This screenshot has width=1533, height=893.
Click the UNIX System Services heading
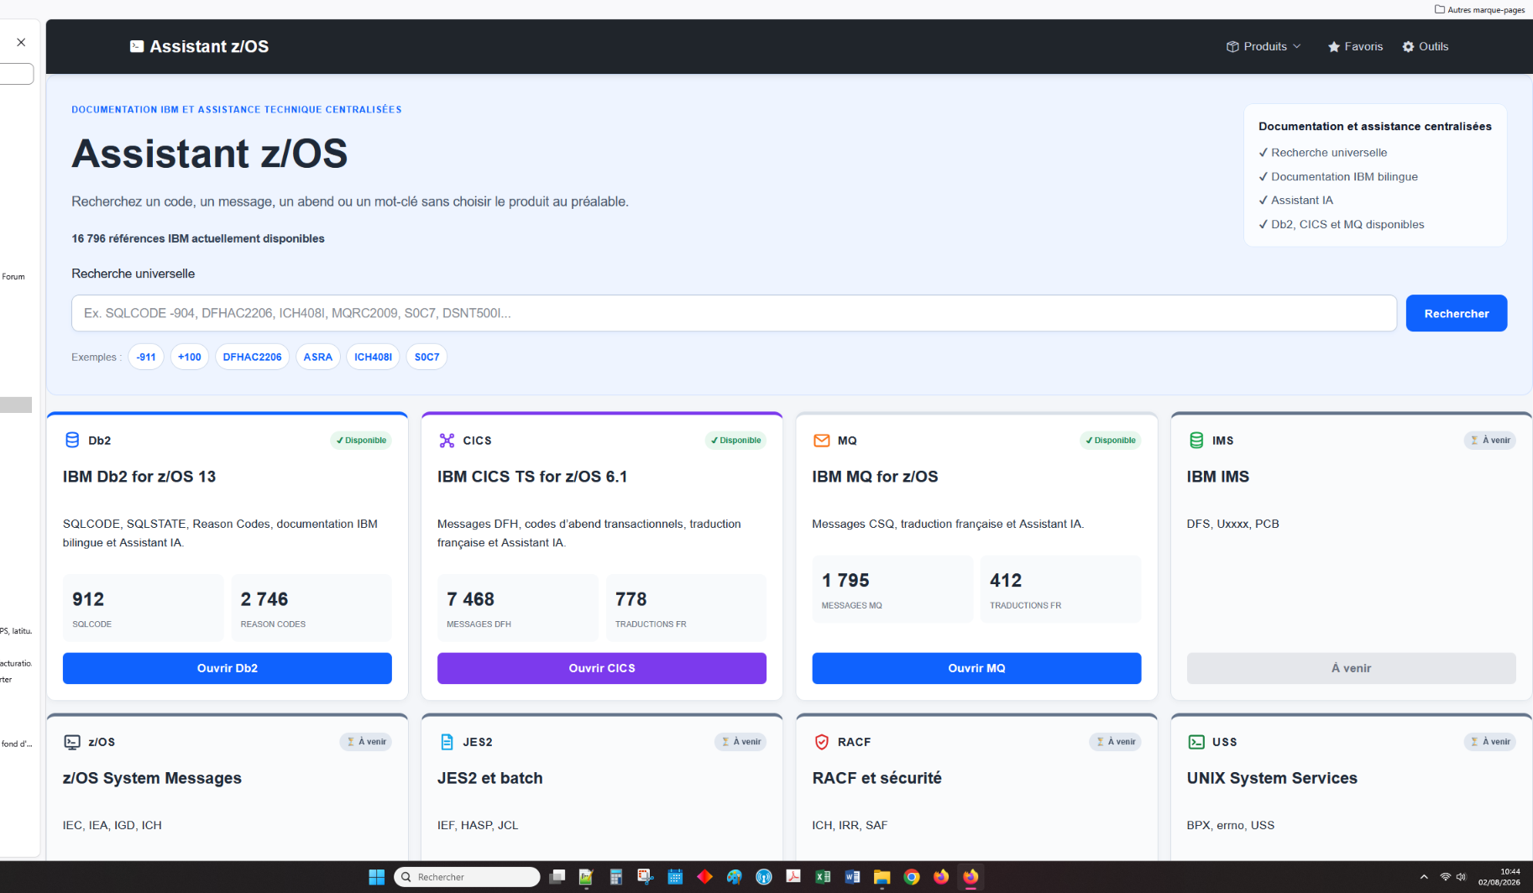coord(1272,778)
